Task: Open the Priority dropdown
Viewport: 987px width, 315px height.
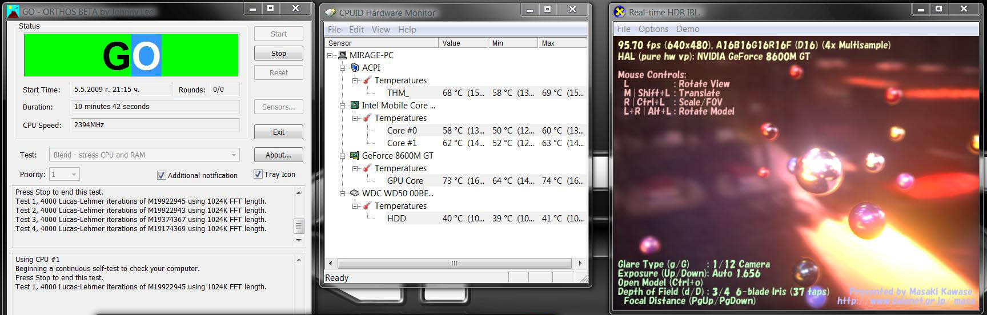Action: coord(65,174)
